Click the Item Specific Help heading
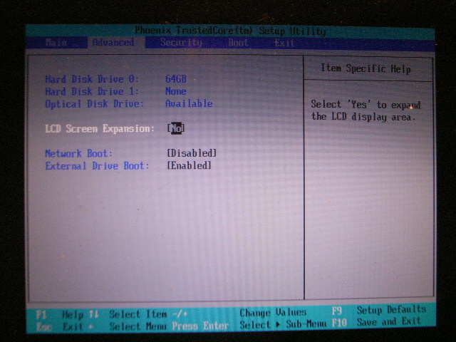Image resolution: width=456 pixels, height=342 pixels. pos(366,68)
